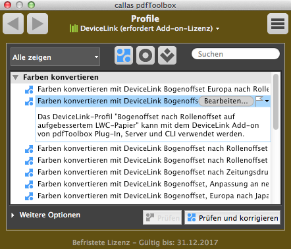
Task: Select Bogenoffset, Anpassung an ne profile
Action: click(x=153, y=184)
